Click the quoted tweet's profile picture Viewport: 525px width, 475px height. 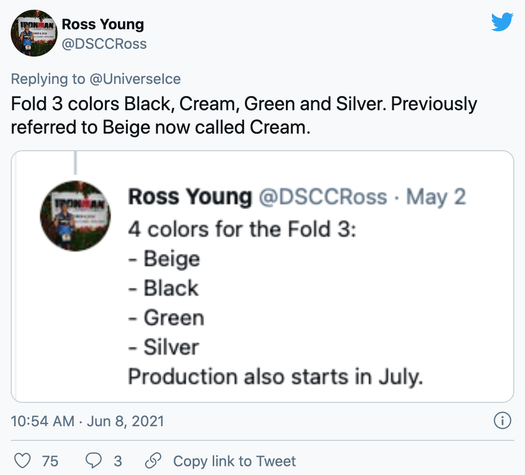point(75,216)
